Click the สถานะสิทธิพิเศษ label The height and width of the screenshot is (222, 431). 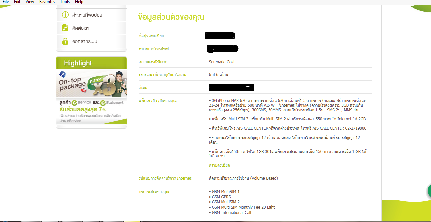point(153,62)
